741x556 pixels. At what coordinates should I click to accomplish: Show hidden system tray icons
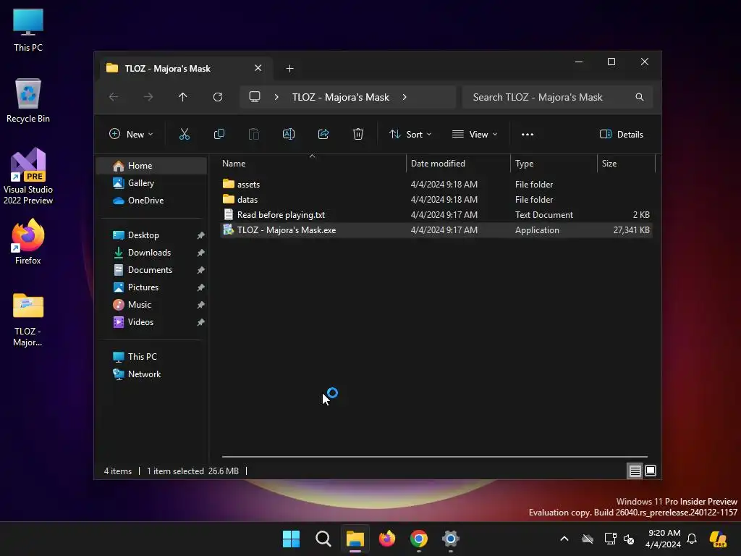(x=564, y=539)
